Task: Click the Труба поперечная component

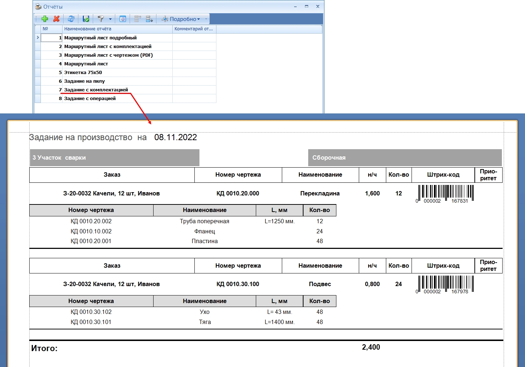Action: [205, 221]
